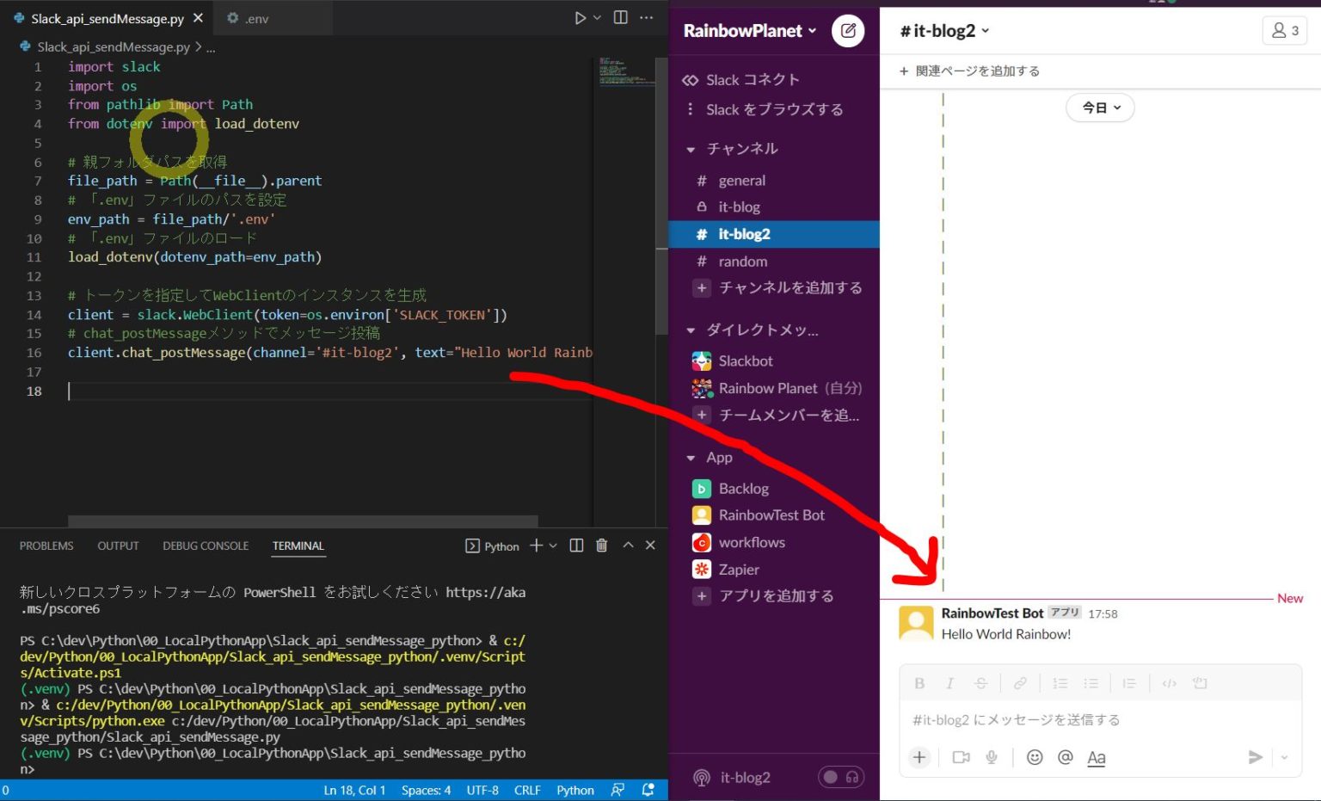
Task: Click the split editor icon
Action: tap(620, 18)
